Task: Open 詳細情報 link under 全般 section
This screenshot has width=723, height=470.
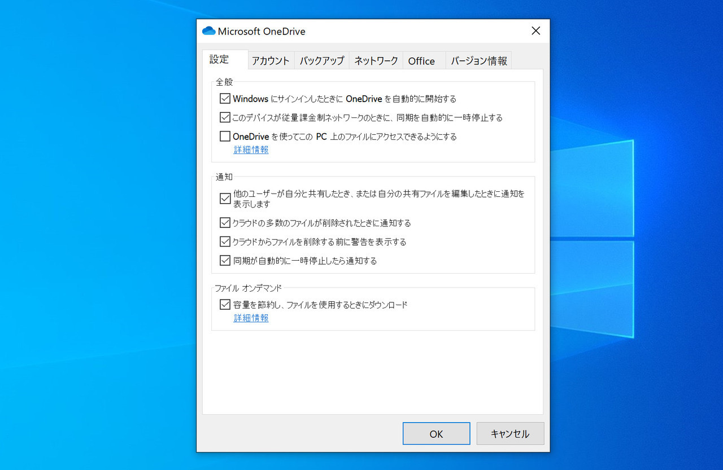Action: point(251,150)
